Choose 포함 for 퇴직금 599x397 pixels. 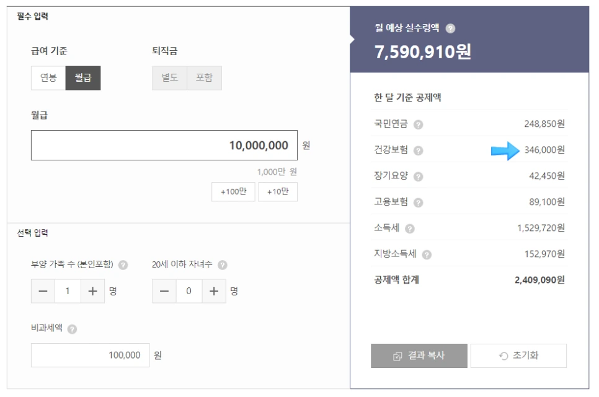point(205,78)
